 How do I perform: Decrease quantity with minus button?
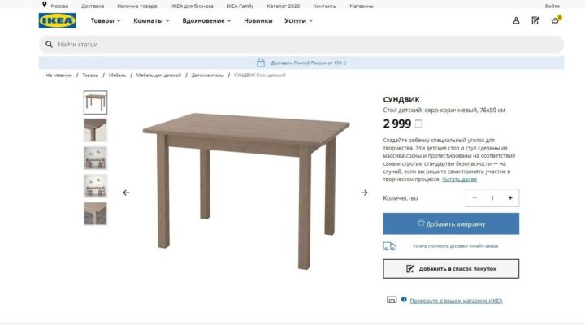coord(474,197)
